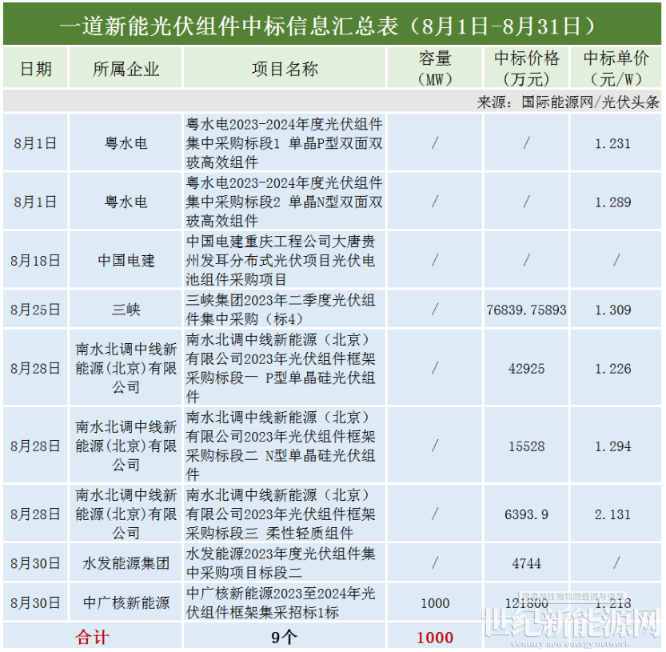This screenshot has width=666, height=652.
Task: Select the 8月1日 date in the 1.289 row
Action: (35, 202)
